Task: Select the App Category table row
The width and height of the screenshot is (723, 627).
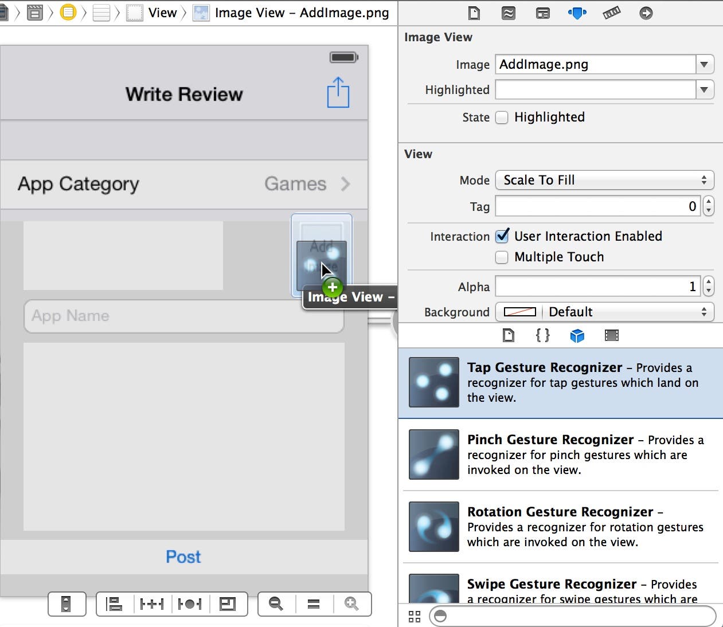Action: (x=184, y=184)
